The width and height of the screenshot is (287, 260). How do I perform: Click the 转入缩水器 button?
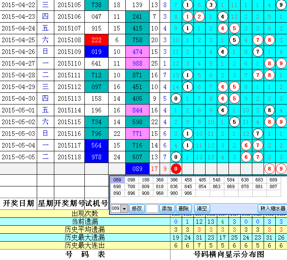coord(272,209)
